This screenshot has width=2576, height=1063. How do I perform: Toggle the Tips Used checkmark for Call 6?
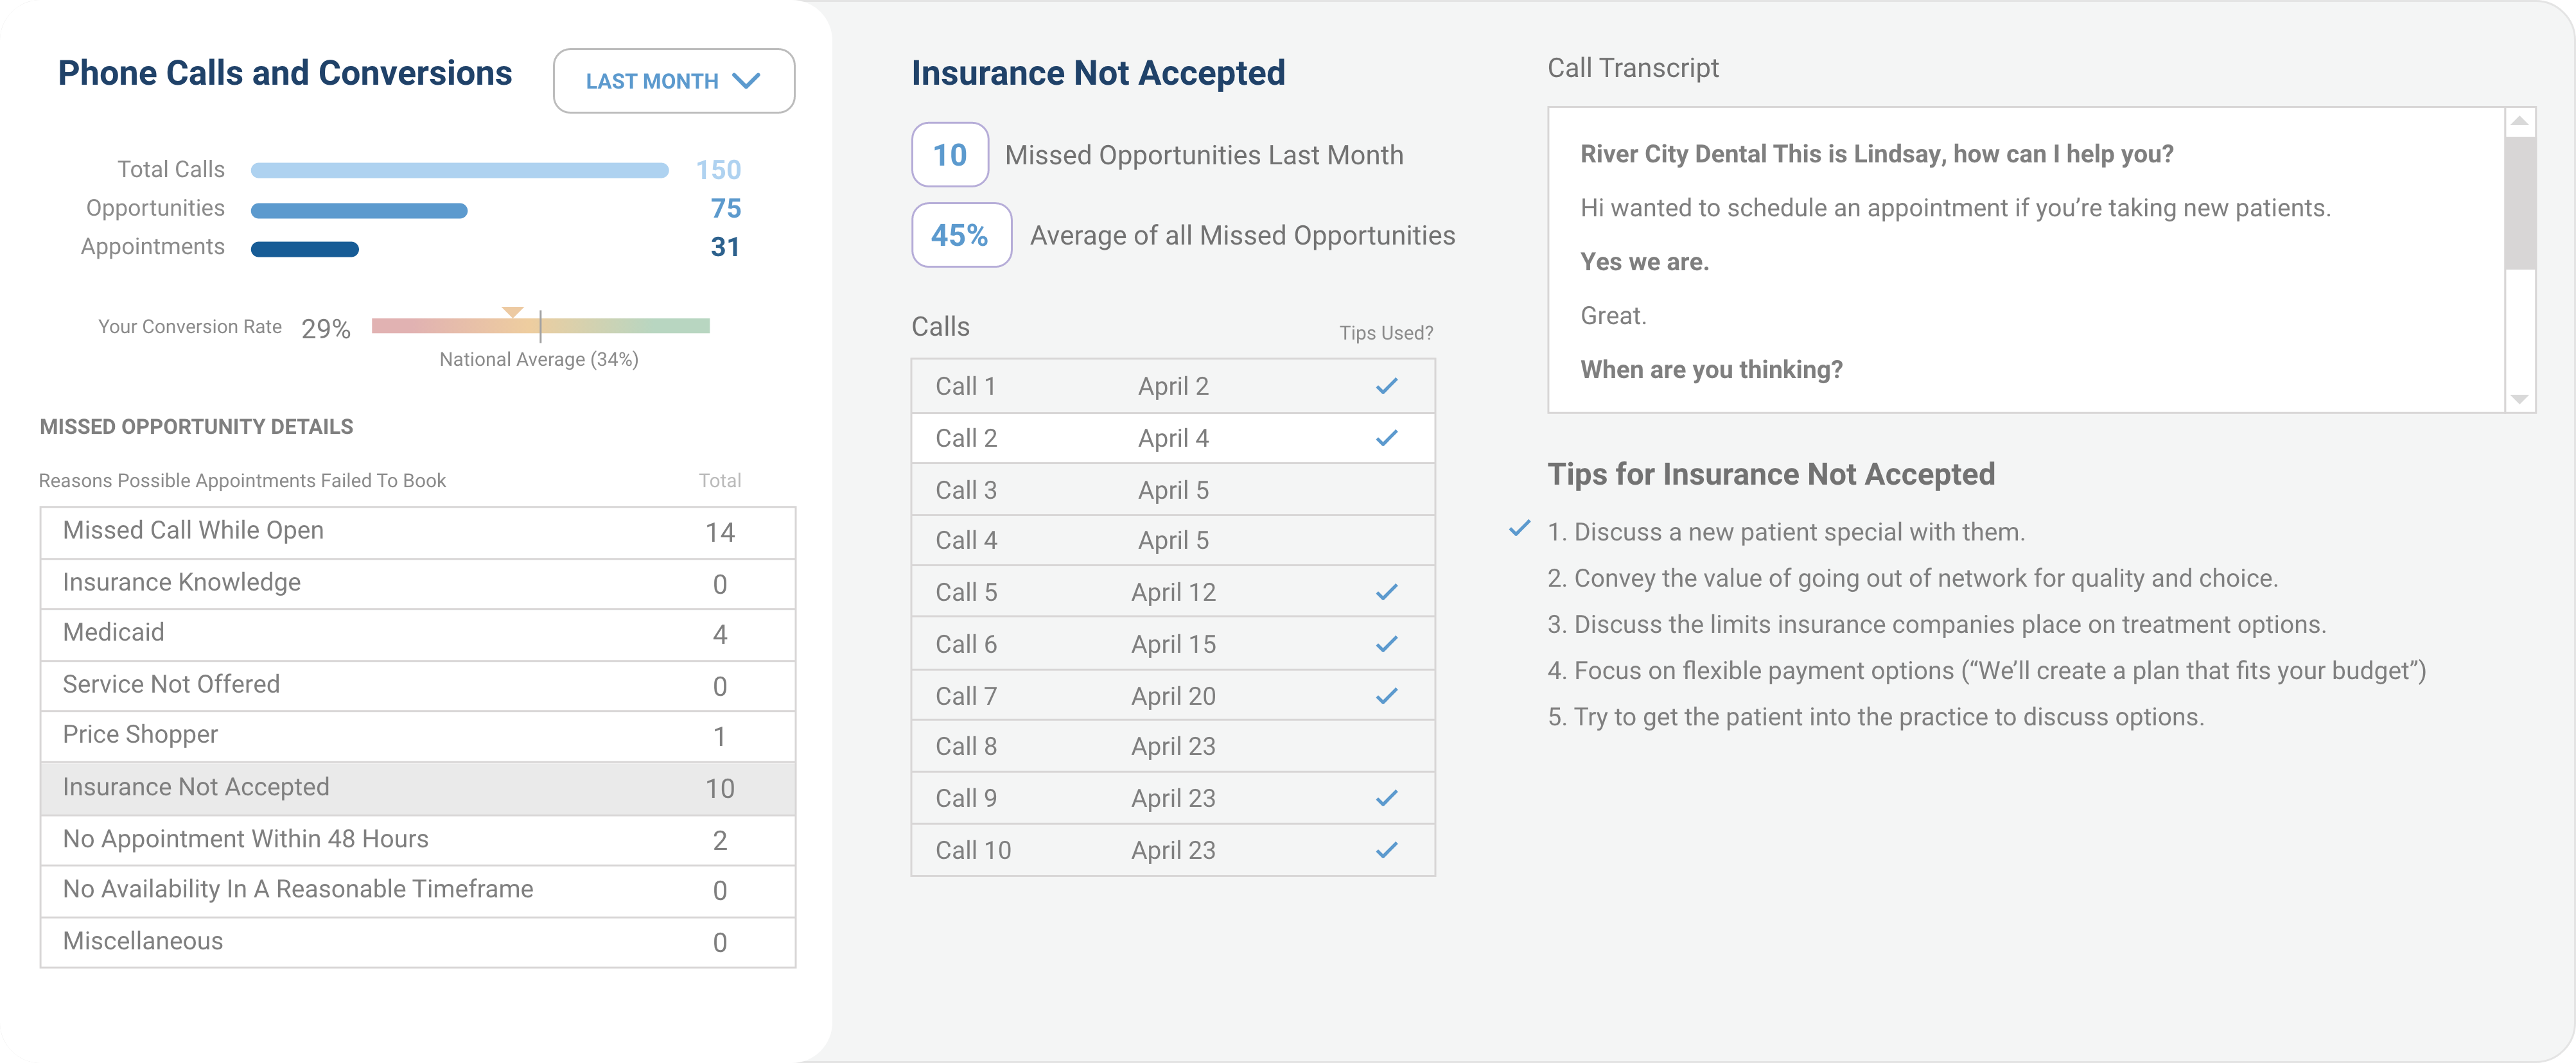[x=1386, y=644]
